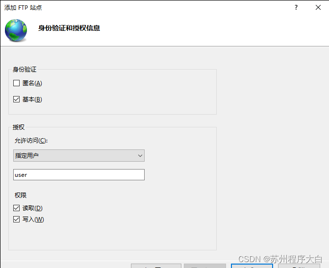
Task: Click the 授权 group label
Action: point(19,127)
